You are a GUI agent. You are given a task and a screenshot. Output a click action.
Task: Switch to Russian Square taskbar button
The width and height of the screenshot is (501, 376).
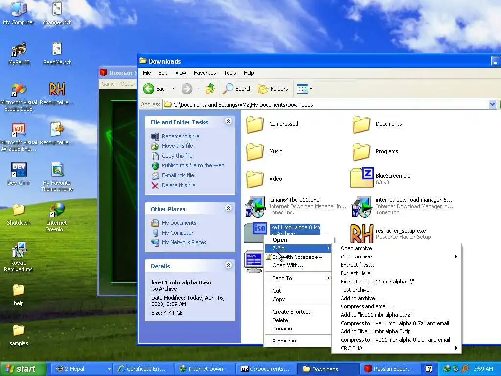391,369
